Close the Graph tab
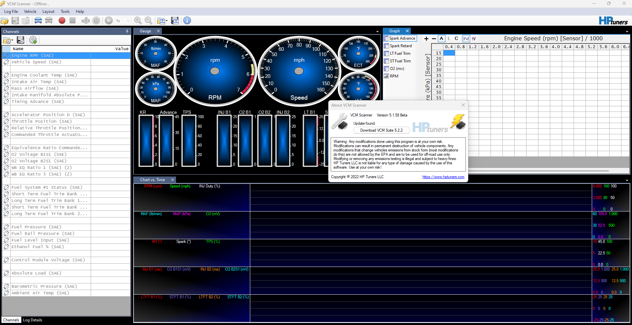 click(x=407, y=31)
